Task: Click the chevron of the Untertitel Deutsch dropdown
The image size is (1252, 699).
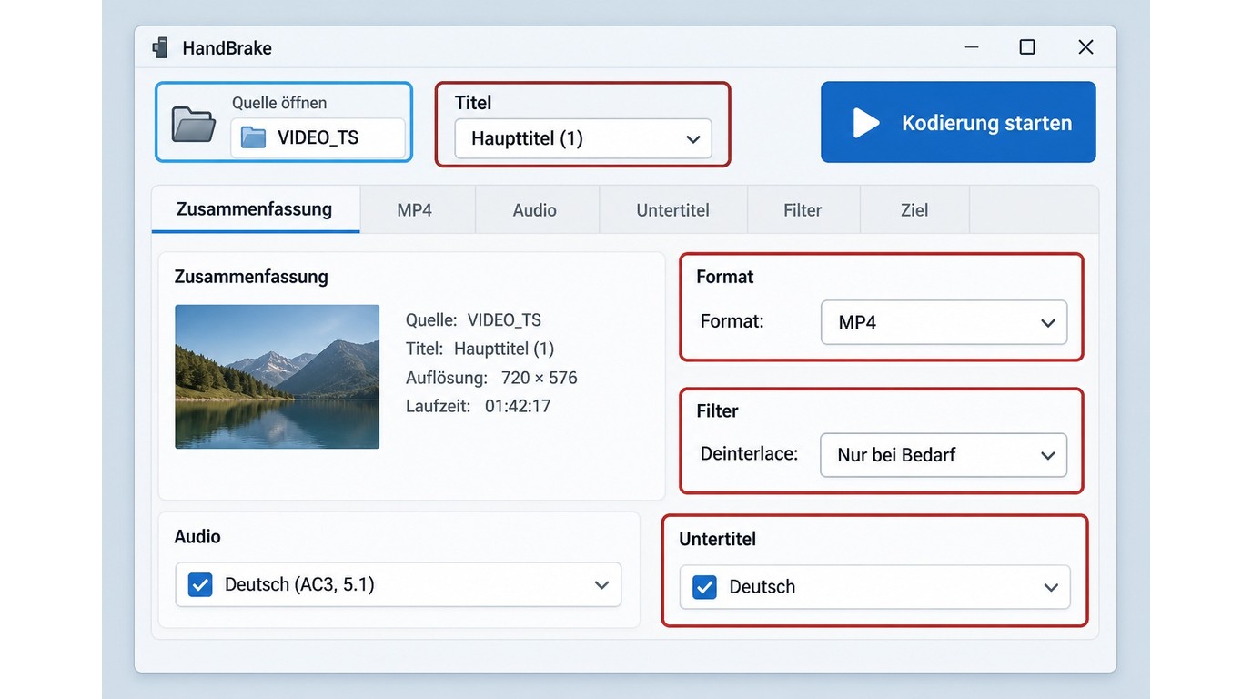Action: [x=1051, y=587]
